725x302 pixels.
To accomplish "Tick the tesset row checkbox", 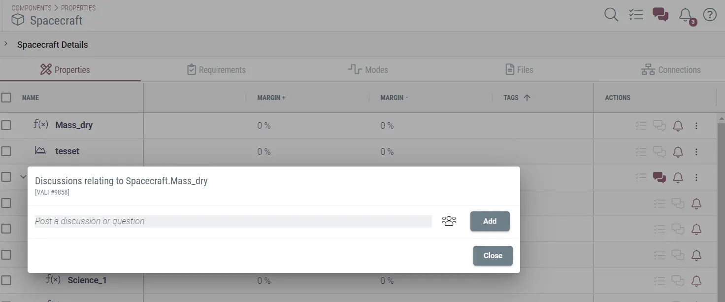I will point(6,151).
